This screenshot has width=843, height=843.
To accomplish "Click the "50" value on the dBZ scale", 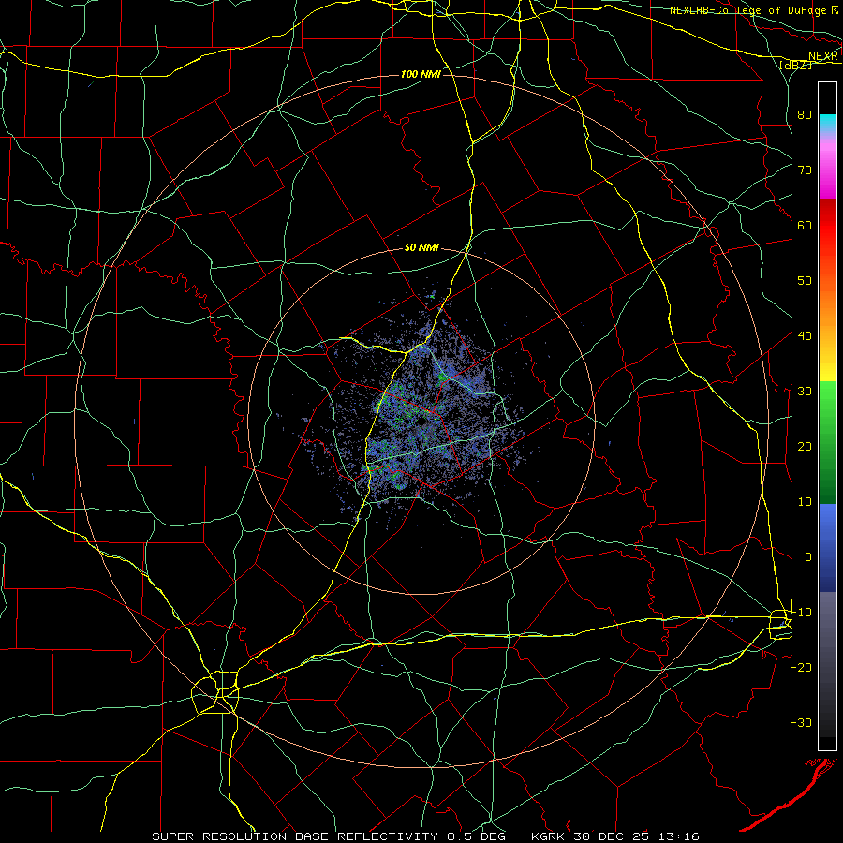I will [805, 281].
